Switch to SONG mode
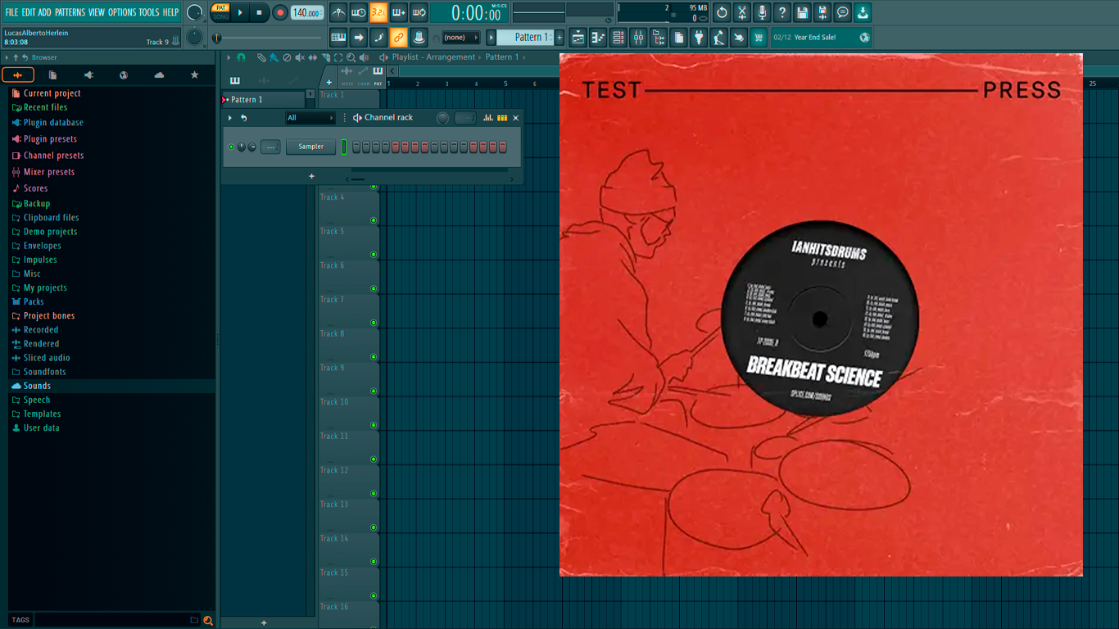1119x629 pixels. pyautogui.click(x=220, y=16)
